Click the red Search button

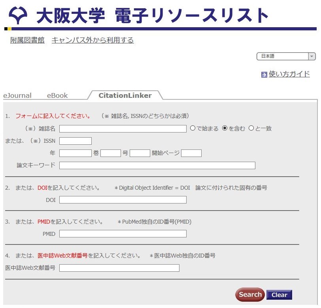click(250, 295)
